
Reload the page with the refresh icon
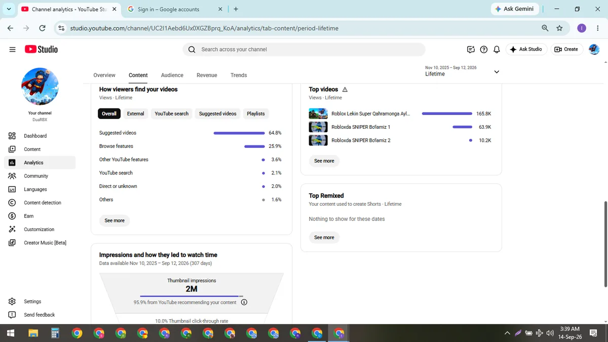coord(43,28)
